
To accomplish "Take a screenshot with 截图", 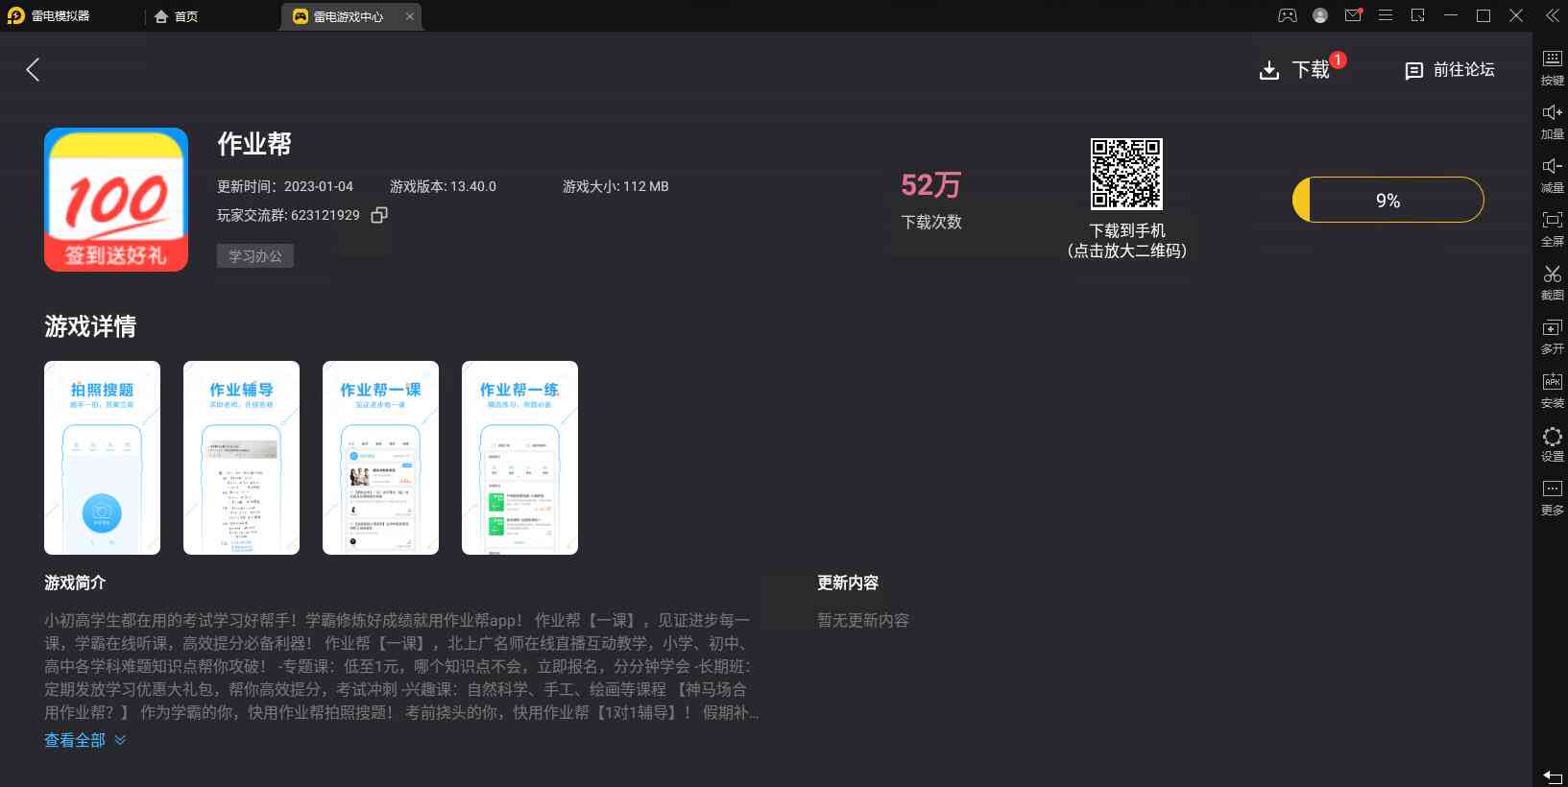I will coord(1552,282).
